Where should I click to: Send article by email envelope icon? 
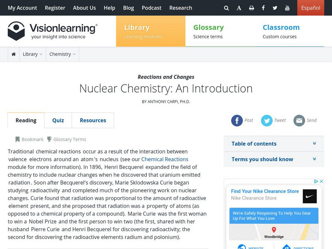coord(299,120)
